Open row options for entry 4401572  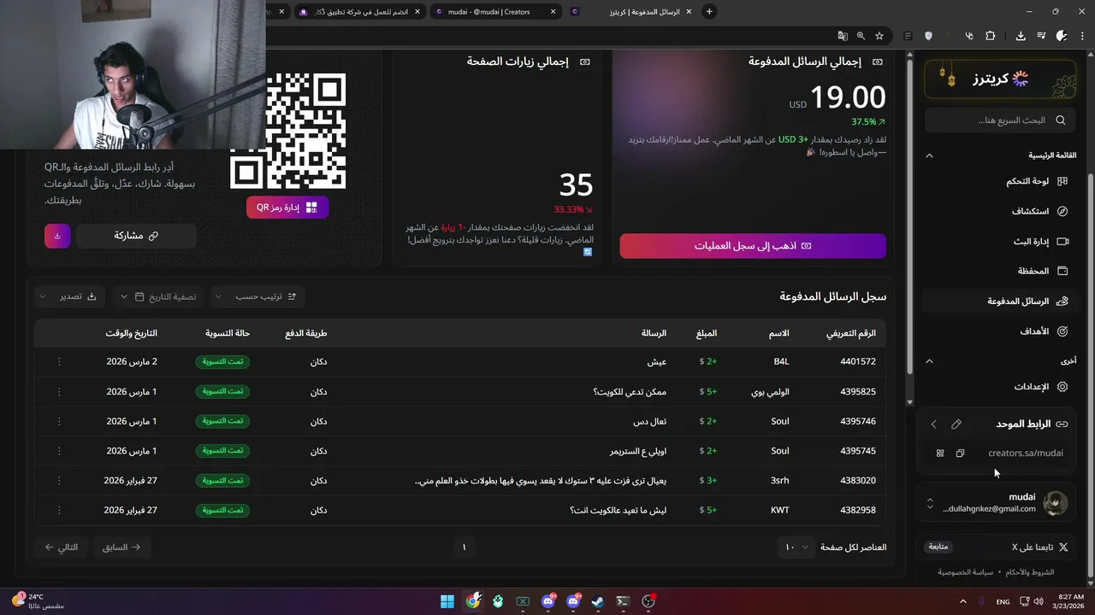click(x=59, y=361)
